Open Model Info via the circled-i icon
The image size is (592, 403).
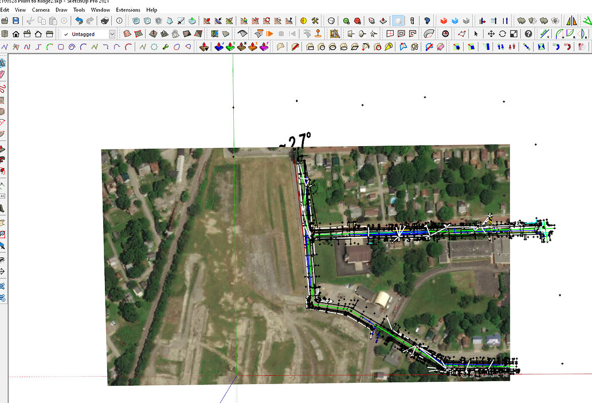[x=118, y=20]
